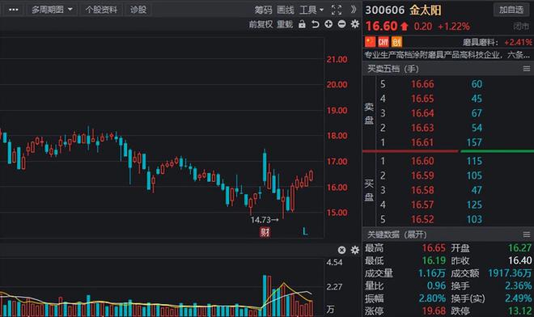Click the 开盘 value 16.27
The image size is (534, 317).
(x=519, y=248)
